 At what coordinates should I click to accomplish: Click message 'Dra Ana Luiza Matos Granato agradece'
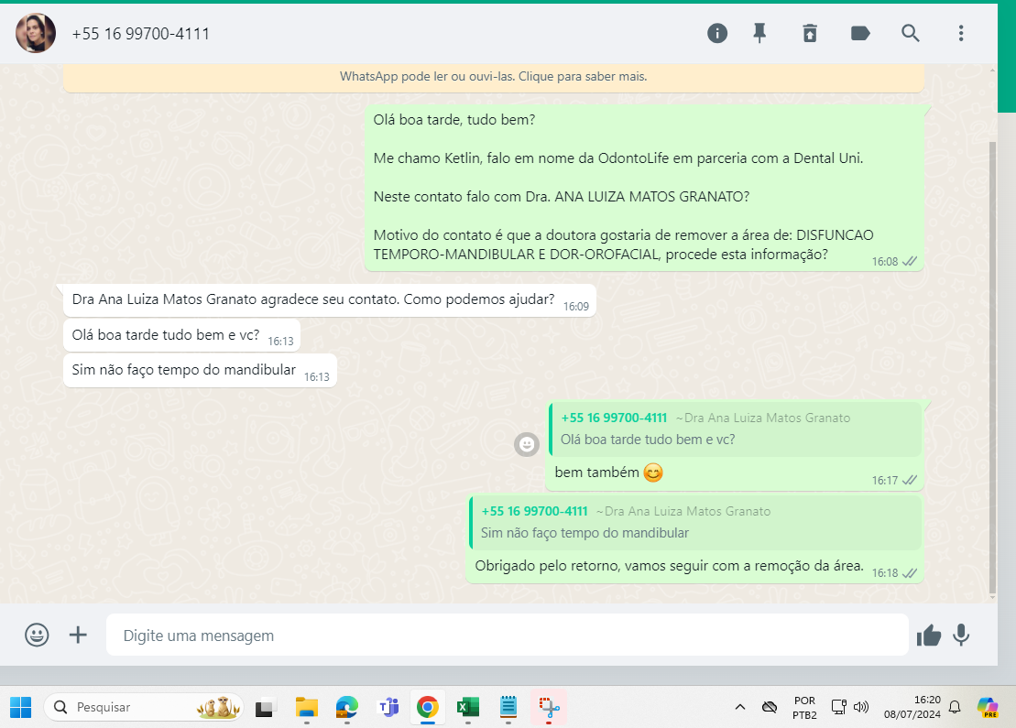point(329,299)
